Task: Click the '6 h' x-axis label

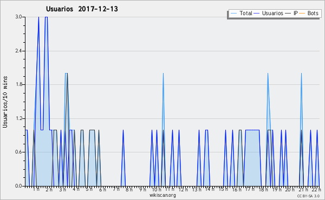Action: tap(102, 189)
